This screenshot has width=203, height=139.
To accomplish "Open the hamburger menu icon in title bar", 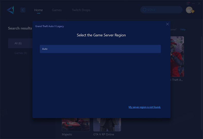I will coord(188,3).
